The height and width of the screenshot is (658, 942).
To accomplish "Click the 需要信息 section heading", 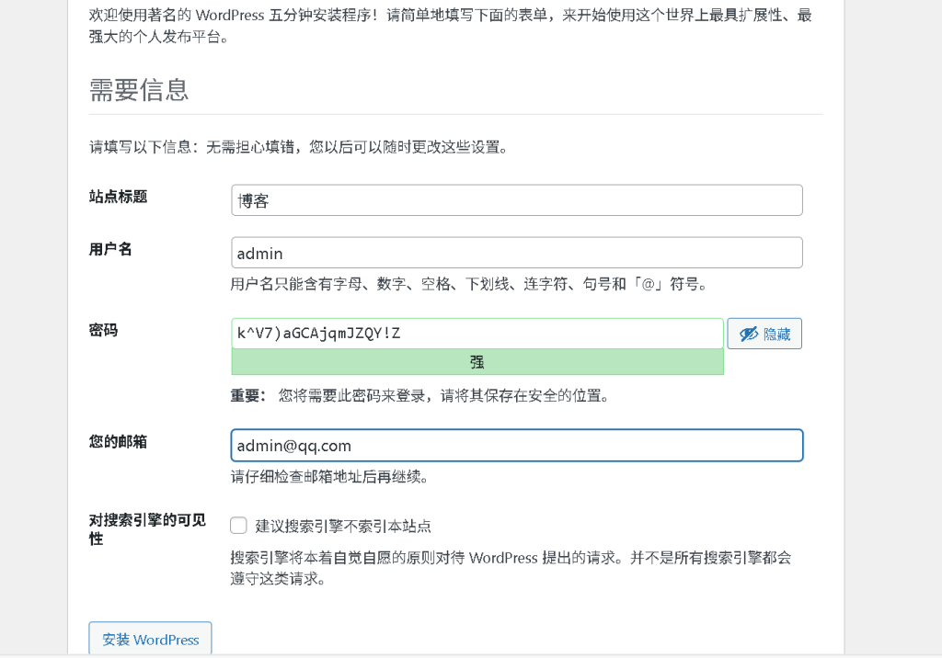I will pyautogui.click(x=138, y=90).
